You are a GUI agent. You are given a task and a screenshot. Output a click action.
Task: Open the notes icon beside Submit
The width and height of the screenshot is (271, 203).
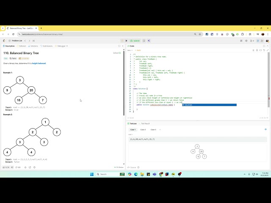(x=144, y=41)
